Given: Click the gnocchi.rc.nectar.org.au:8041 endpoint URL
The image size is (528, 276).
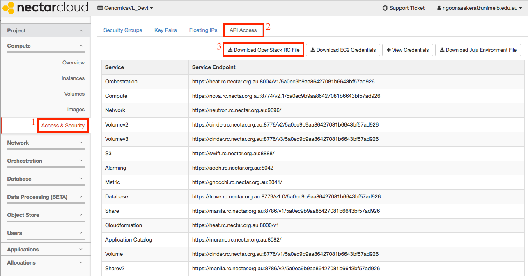Looking at the screenshot, I should [237, 182].
